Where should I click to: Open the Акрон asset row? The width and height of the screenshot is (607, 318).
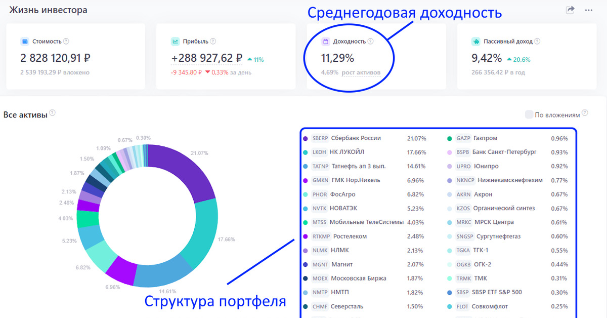(508, 194)
